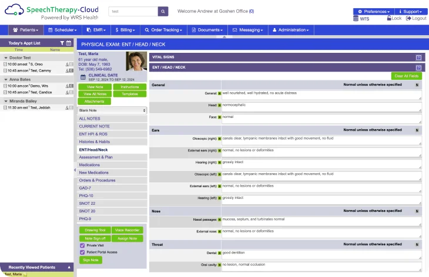The height and width of the screenshot is (277, 429).
Task: Lock the session with the Lock icon
Action: click(389, 18)
